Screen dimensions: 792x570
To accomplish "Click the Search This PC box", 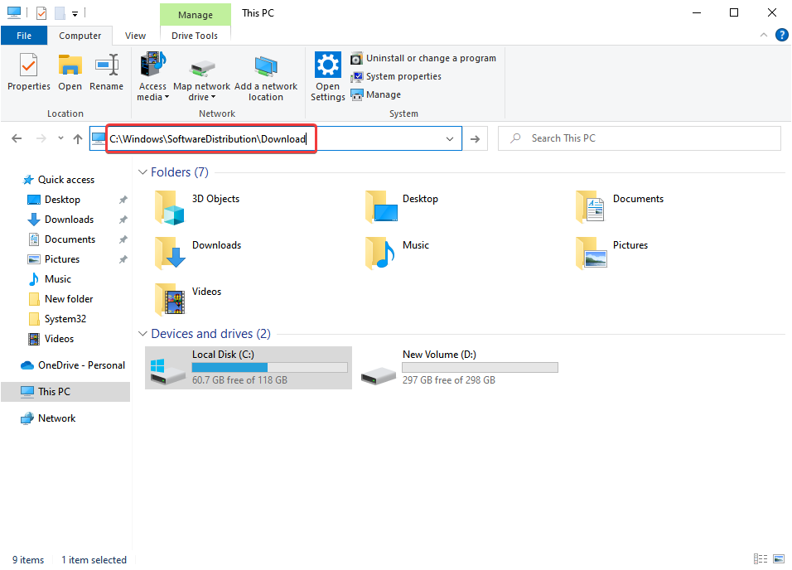I will coord(640,138).
